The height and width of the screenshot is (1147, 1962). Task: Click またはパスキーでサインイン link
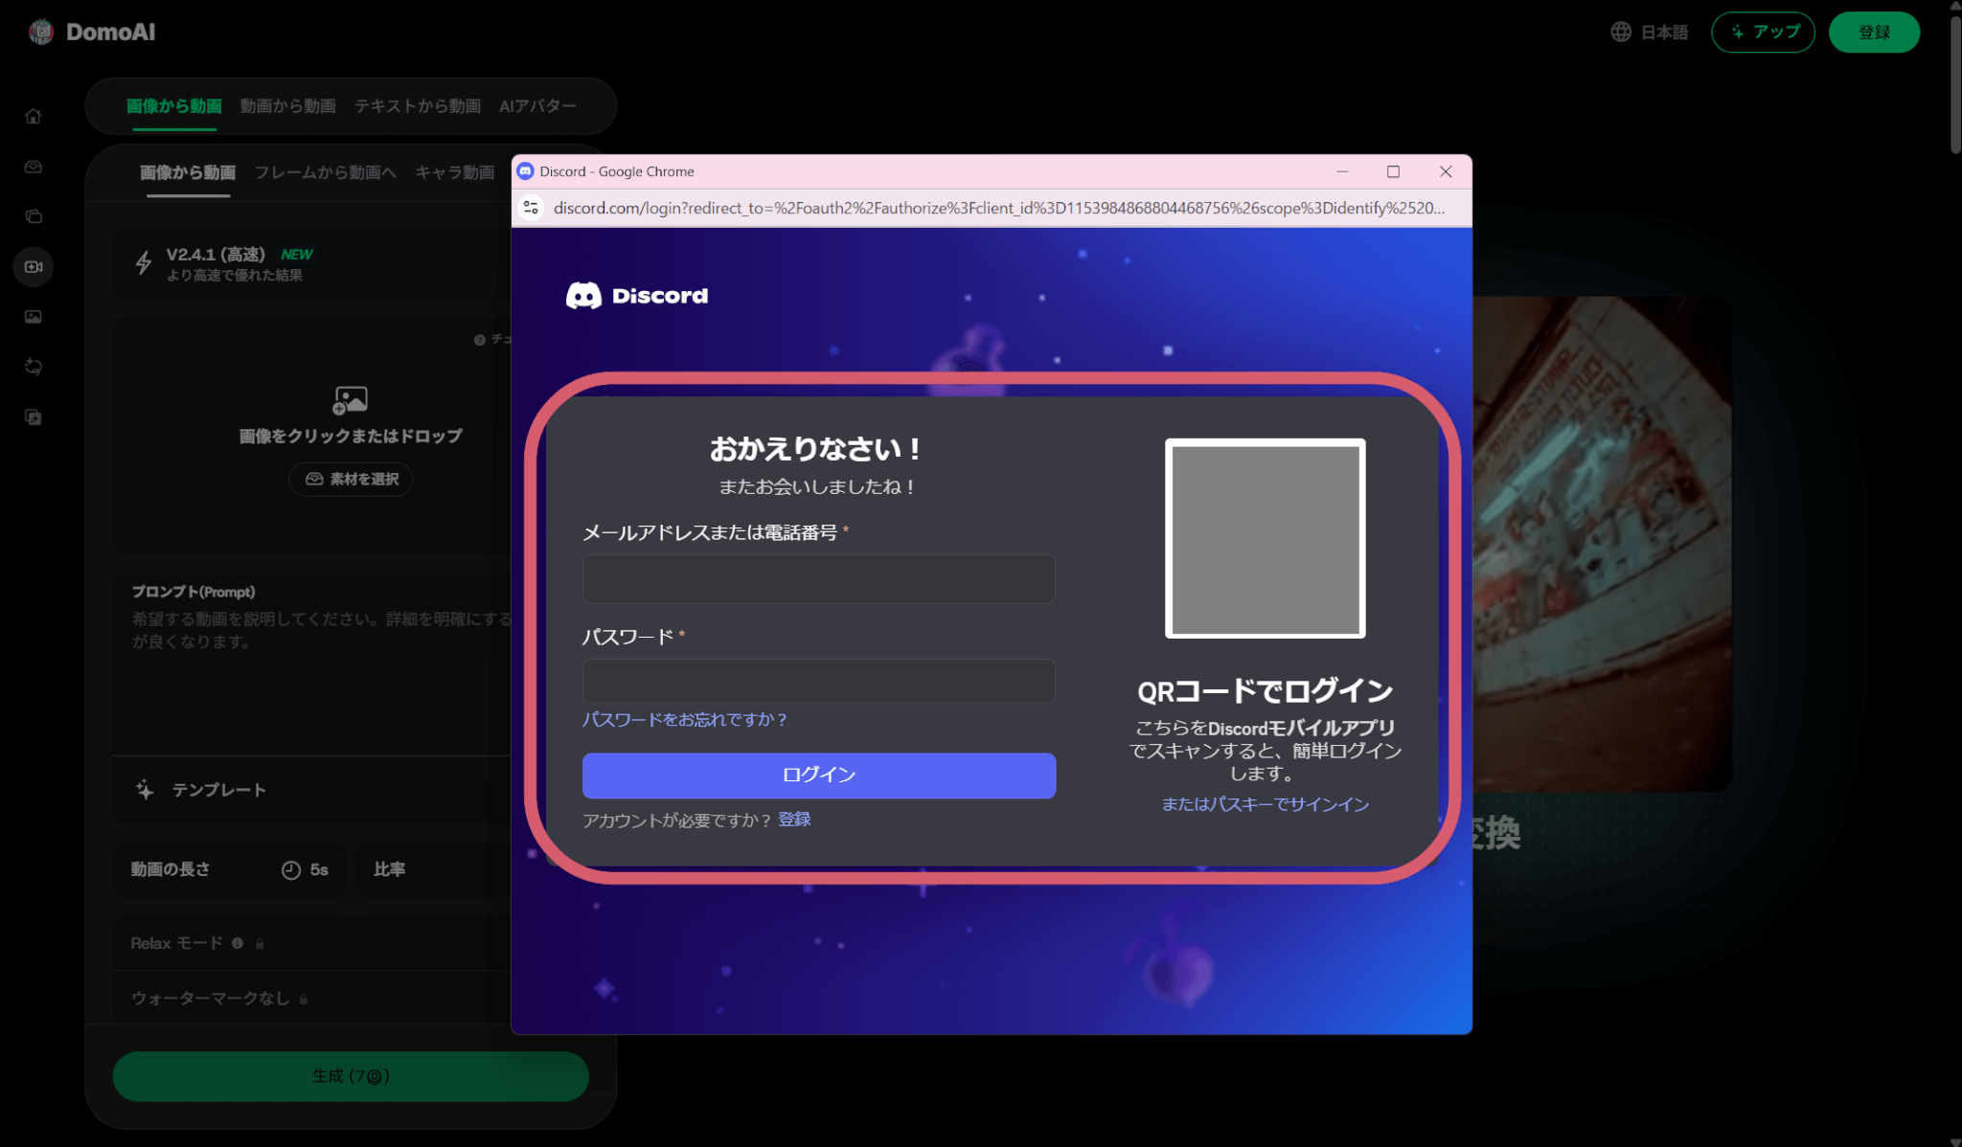1265,804
